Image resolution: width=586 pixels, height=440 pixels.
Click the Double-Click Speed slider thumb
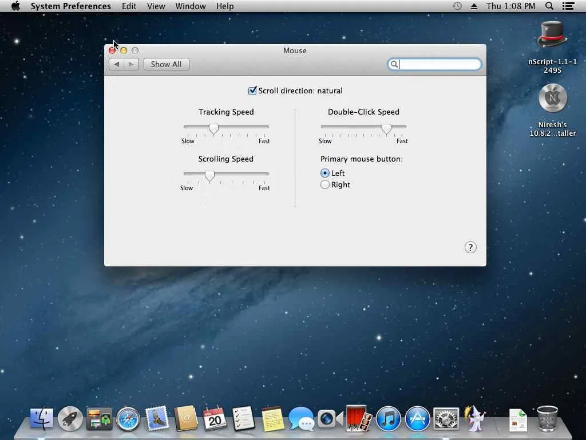(x=386, y=129)
